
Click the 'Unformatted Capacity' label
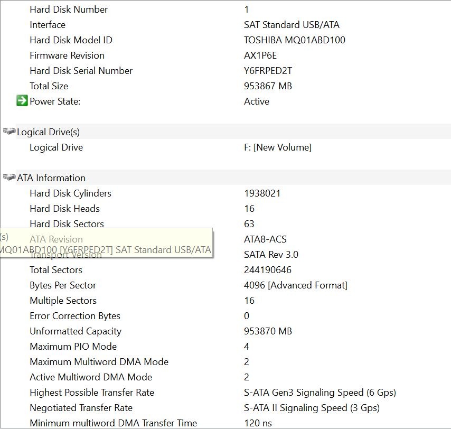76,331
